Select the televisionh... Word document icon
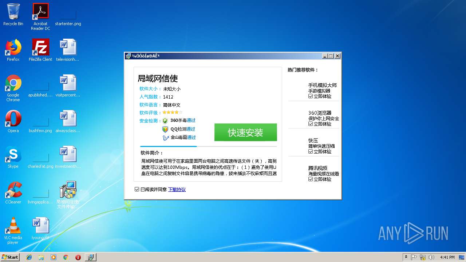Screen dimensions: 466x262 coord(68,50)
